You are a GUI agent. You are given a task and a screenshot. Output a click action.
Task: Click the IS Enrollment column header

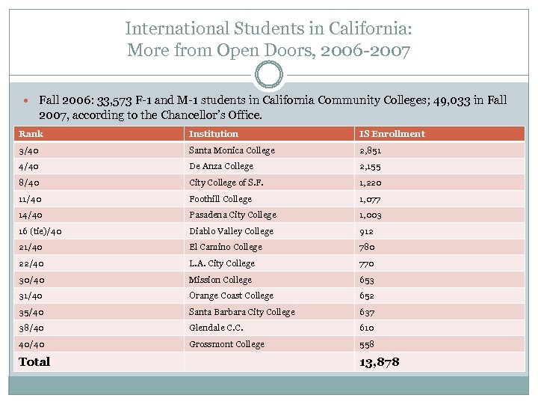pyautogui.click(x=392, y=134)
